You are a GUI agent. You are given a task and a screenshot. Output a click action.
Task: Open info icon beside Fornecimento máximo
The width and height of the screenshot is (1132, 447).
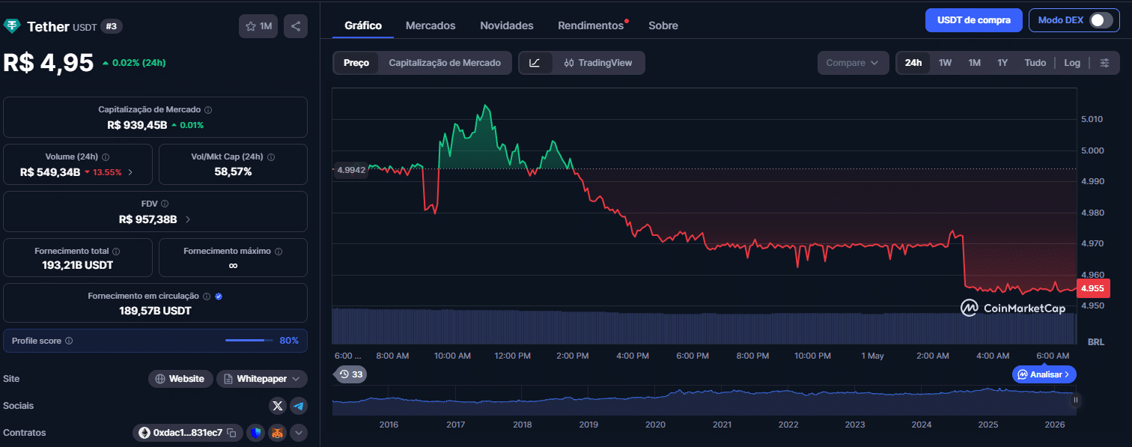(279, 252)
